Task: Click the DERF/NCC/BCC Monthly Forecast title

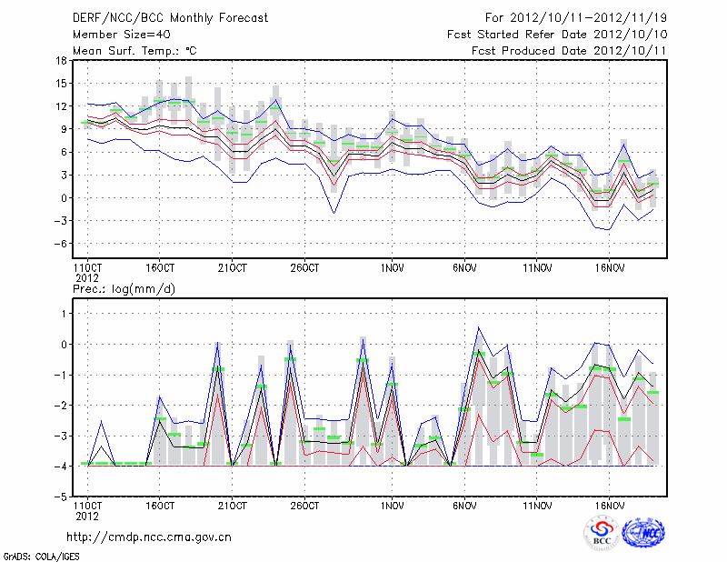Action: coord(171,18)
